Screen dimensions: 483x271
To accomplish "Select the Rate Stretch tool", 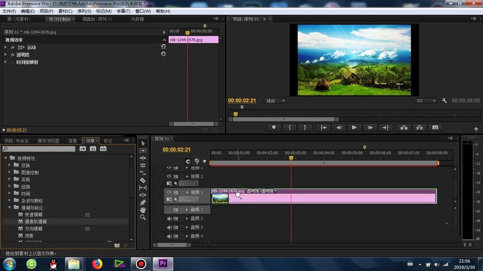I will pos(143,173).
